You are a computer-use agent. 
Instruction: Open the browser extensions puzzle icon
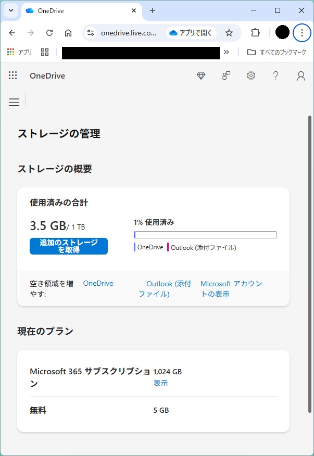(255, 33)
